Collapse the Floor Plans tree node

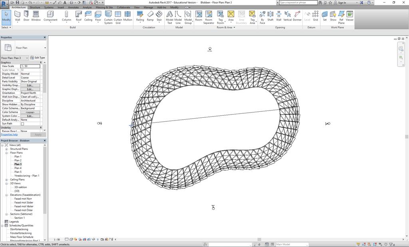tap(6, 153)
